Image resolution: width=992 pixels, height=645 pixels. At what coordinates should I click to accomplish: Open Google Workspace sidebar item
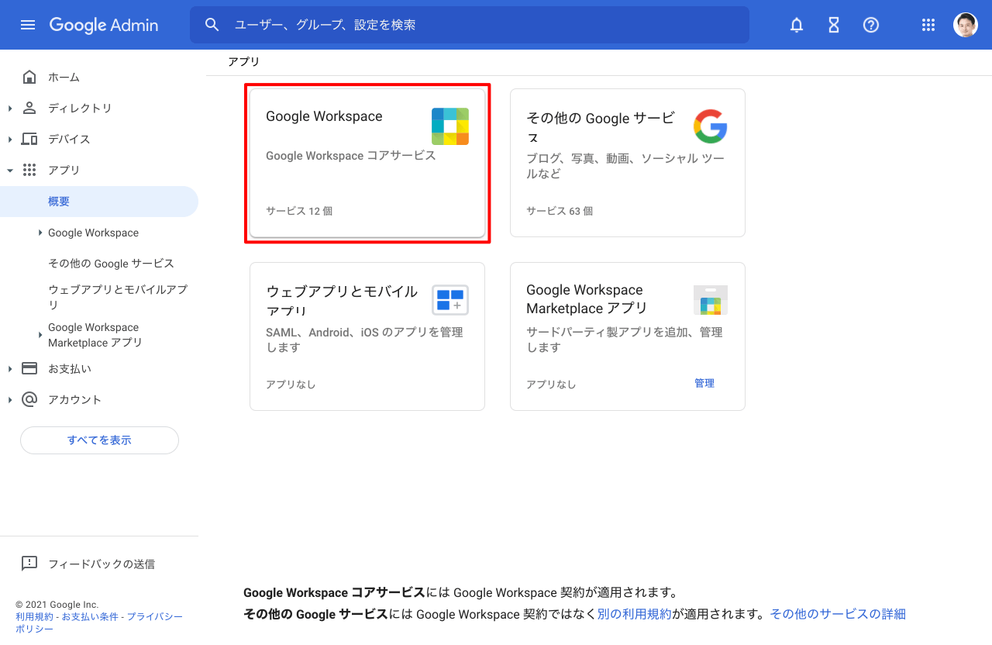point(93,233)
